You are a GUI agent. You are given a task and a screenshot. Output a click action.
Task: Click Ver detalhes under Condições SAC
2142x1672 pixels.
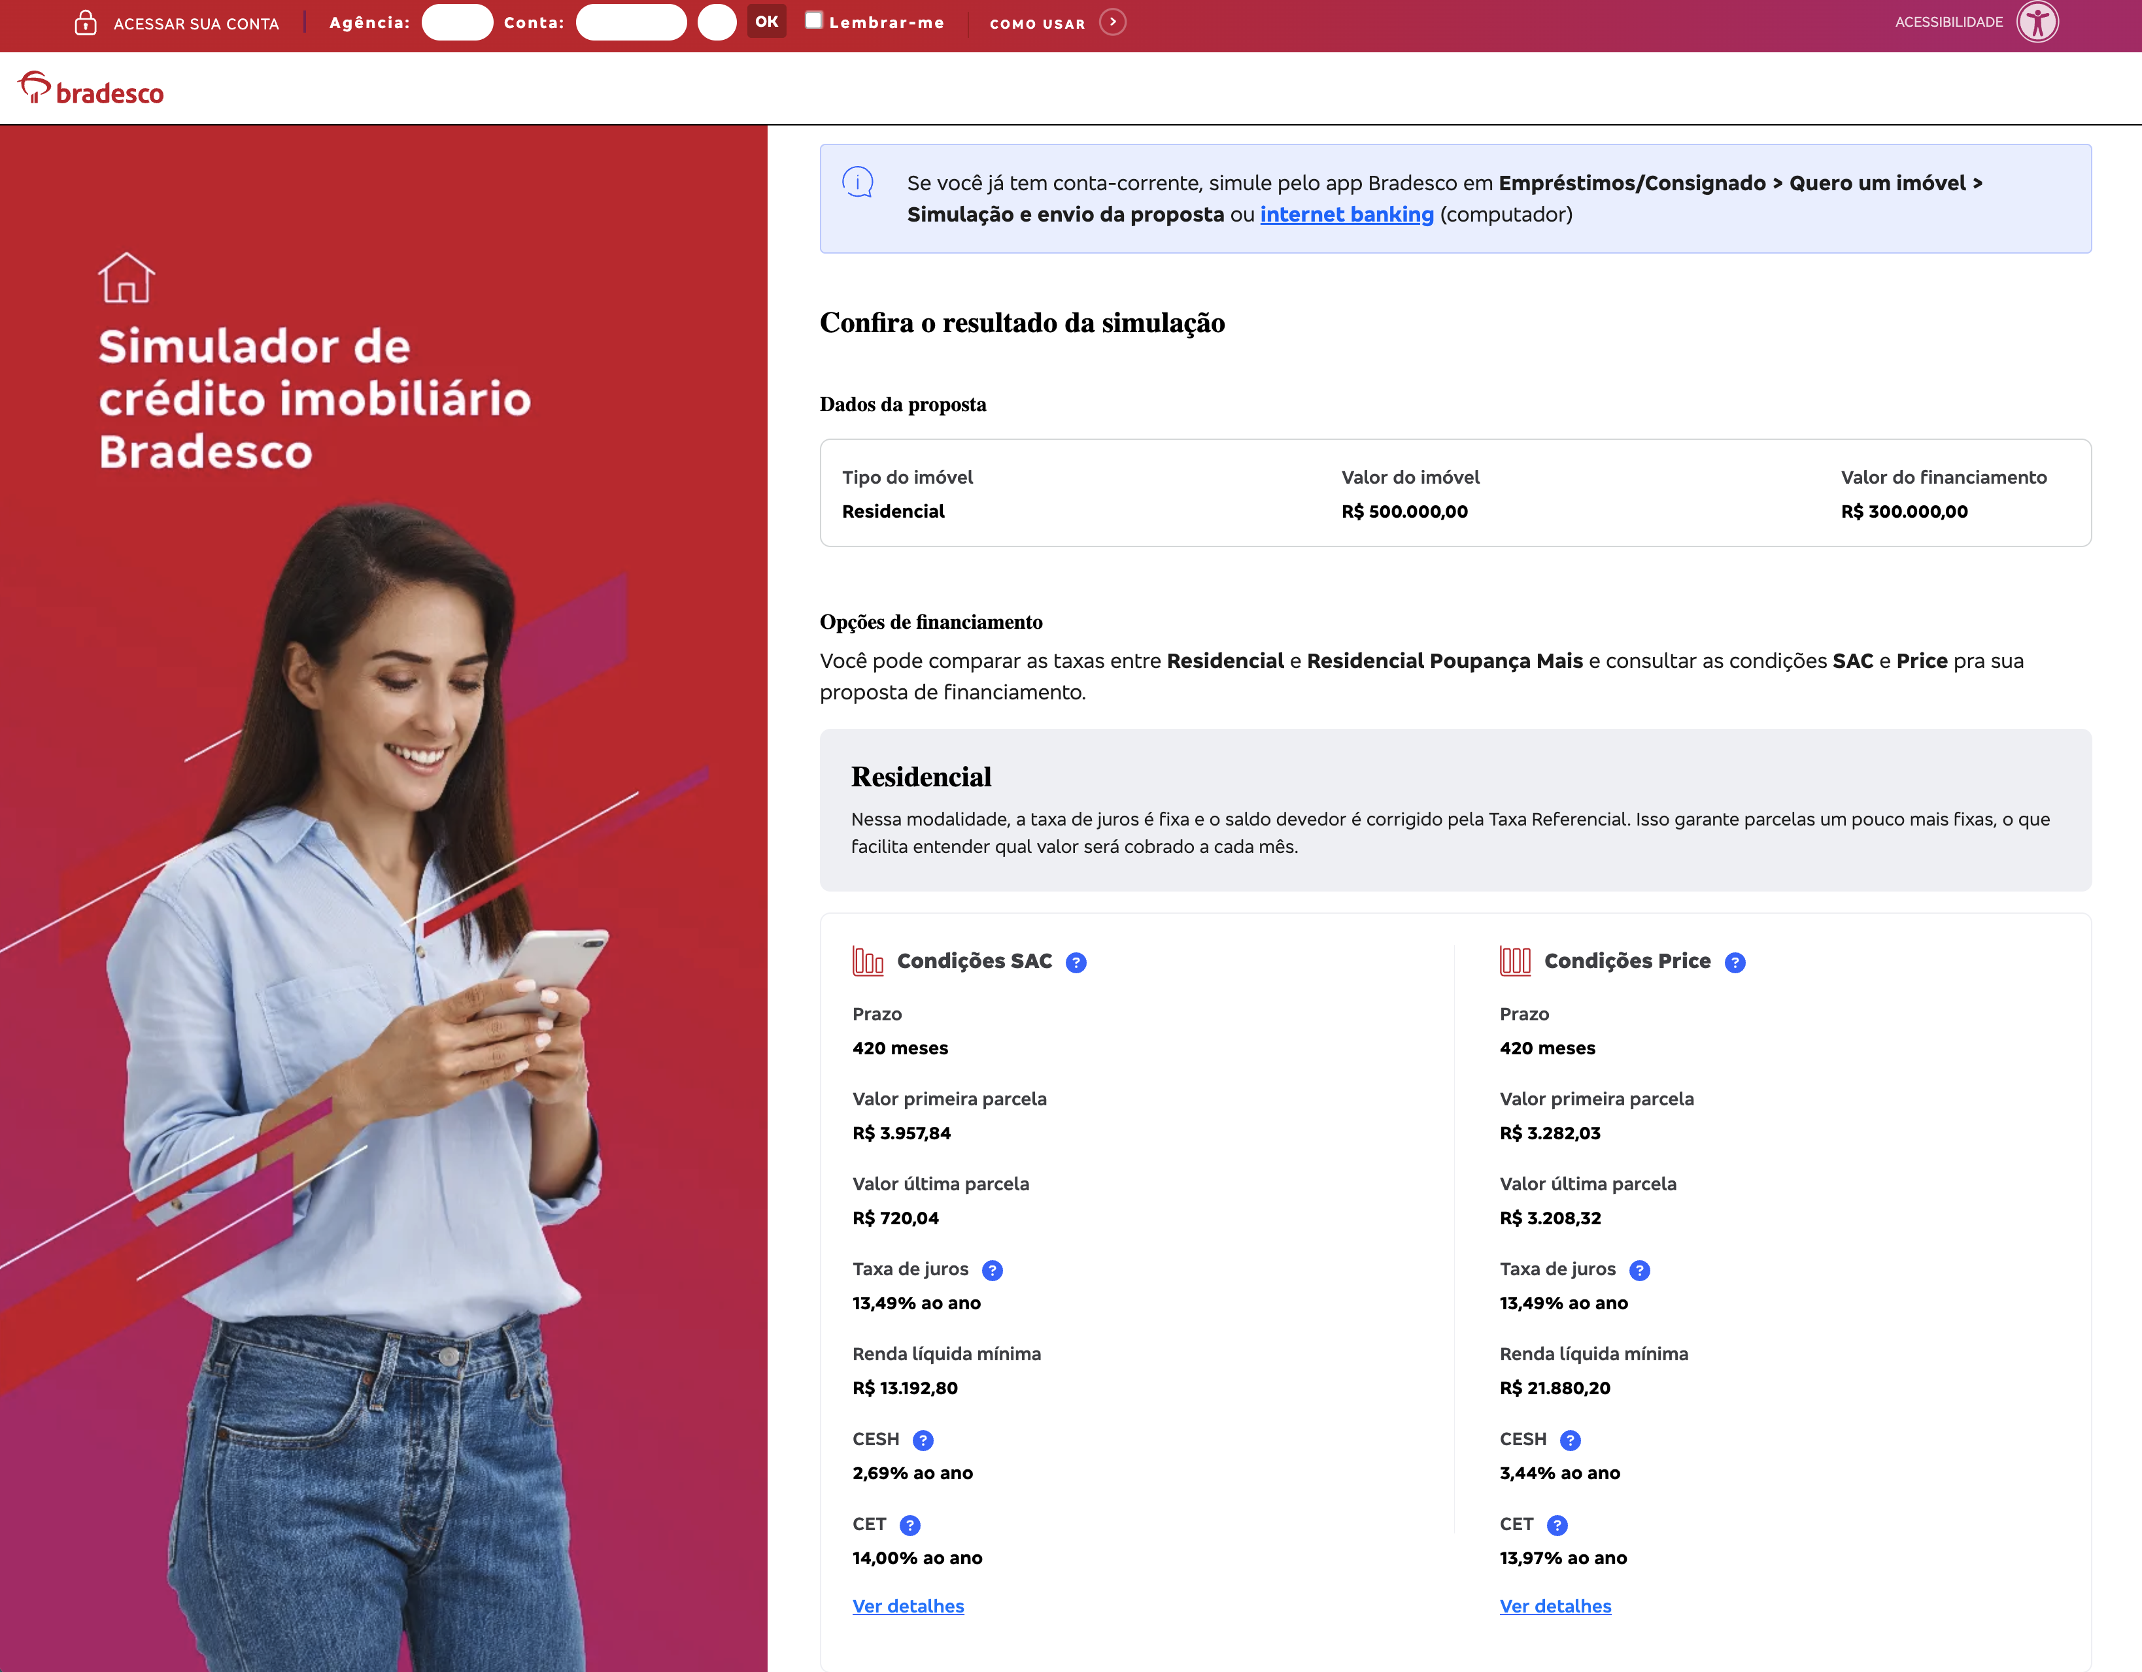pos(908,1605)
